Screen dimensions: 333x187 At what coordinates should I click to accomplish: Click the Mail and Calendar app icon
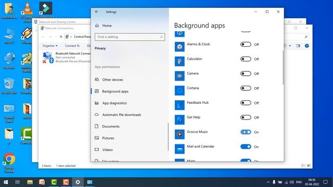point(180,149)
